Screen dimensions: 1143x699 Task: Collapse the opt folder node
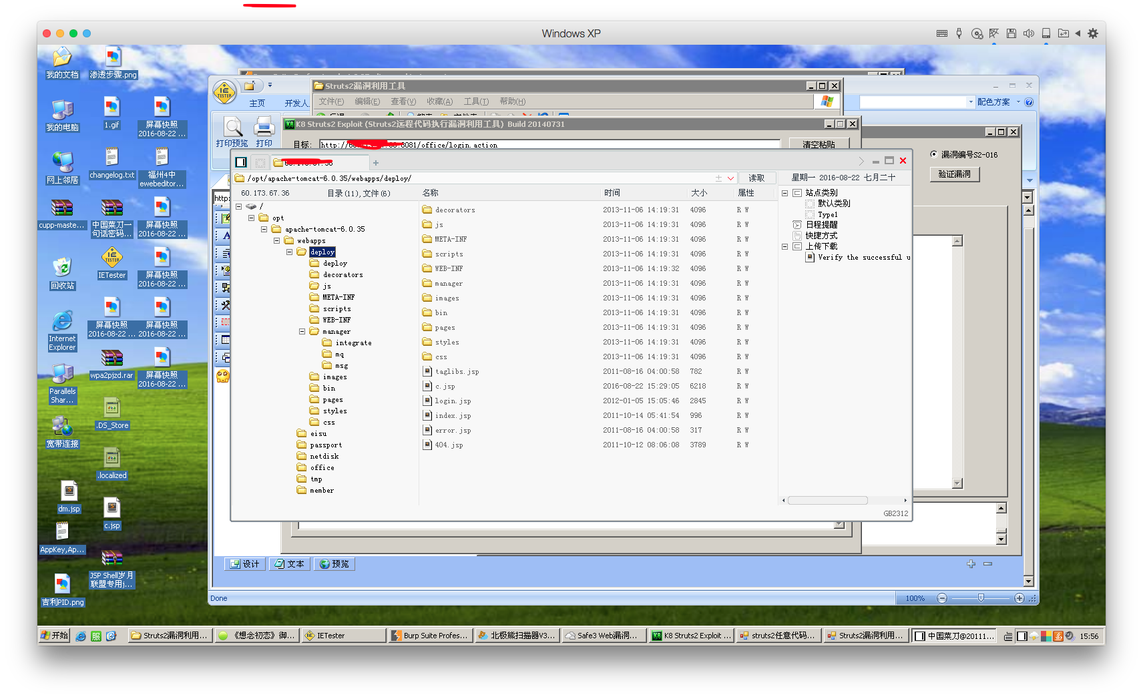pyautogui.click(x=251, y=218)
